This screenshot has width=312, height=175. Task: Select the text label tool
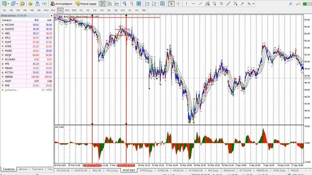click(221, 3)
